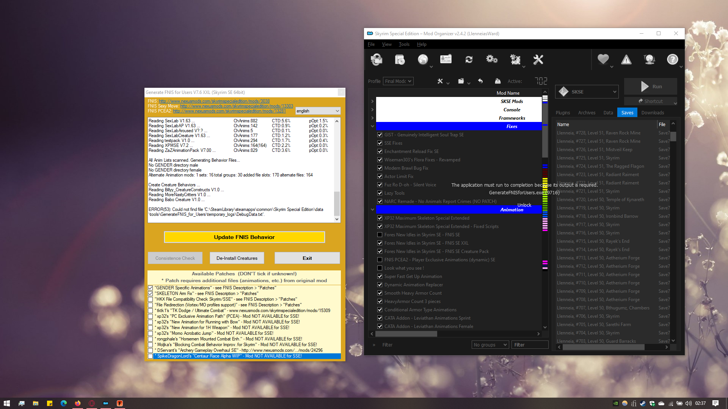728x409 pixels.
Task: Open the notification center icon
Action: (715, 403)
